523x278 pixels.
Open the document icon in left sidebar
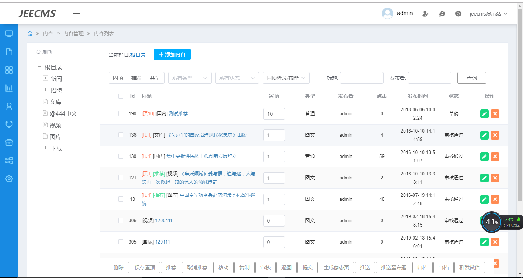(x=9, y=52)
